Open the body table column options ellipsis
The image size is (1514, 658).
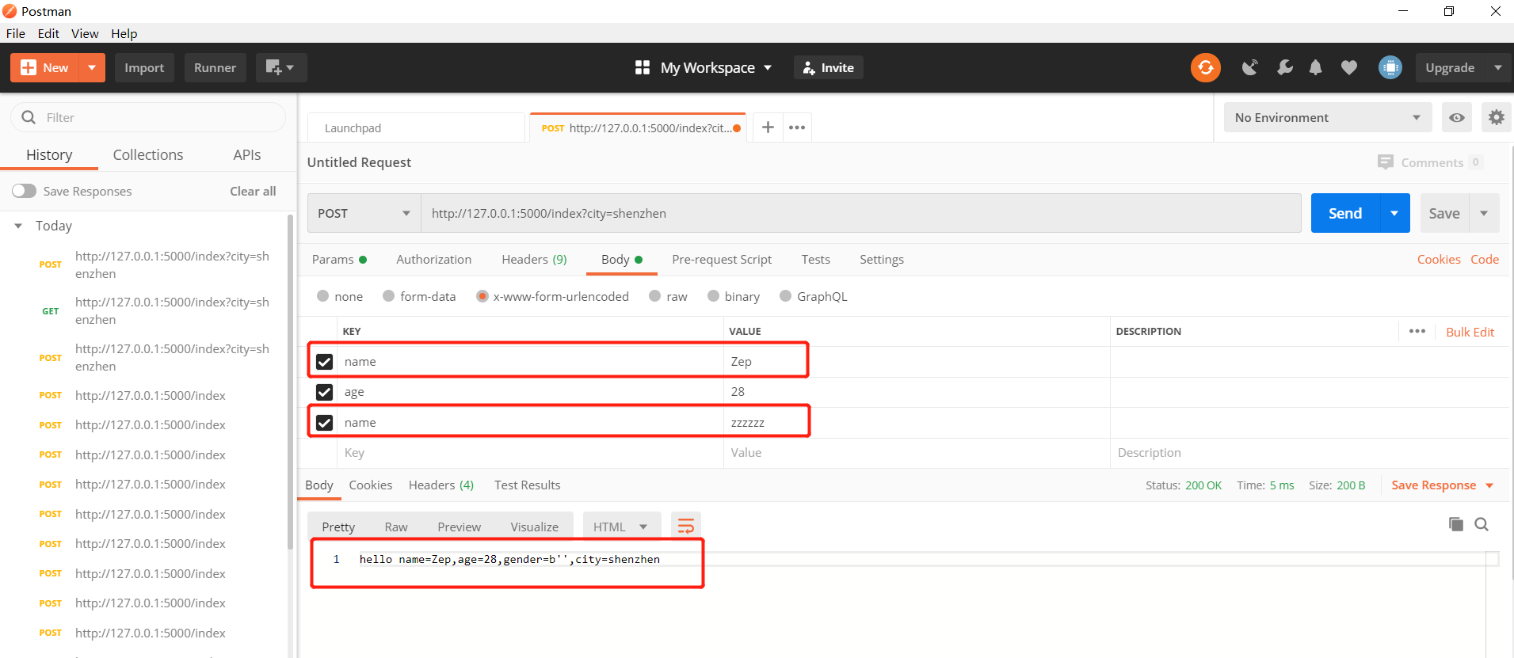coord(1417,331)
